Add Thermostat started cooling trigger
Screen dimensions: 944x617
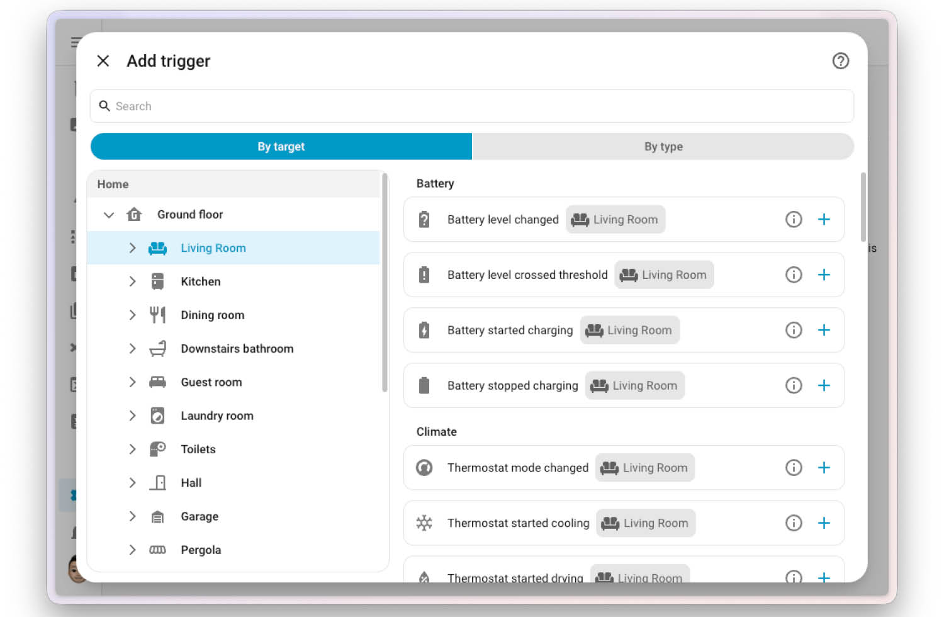824,523
